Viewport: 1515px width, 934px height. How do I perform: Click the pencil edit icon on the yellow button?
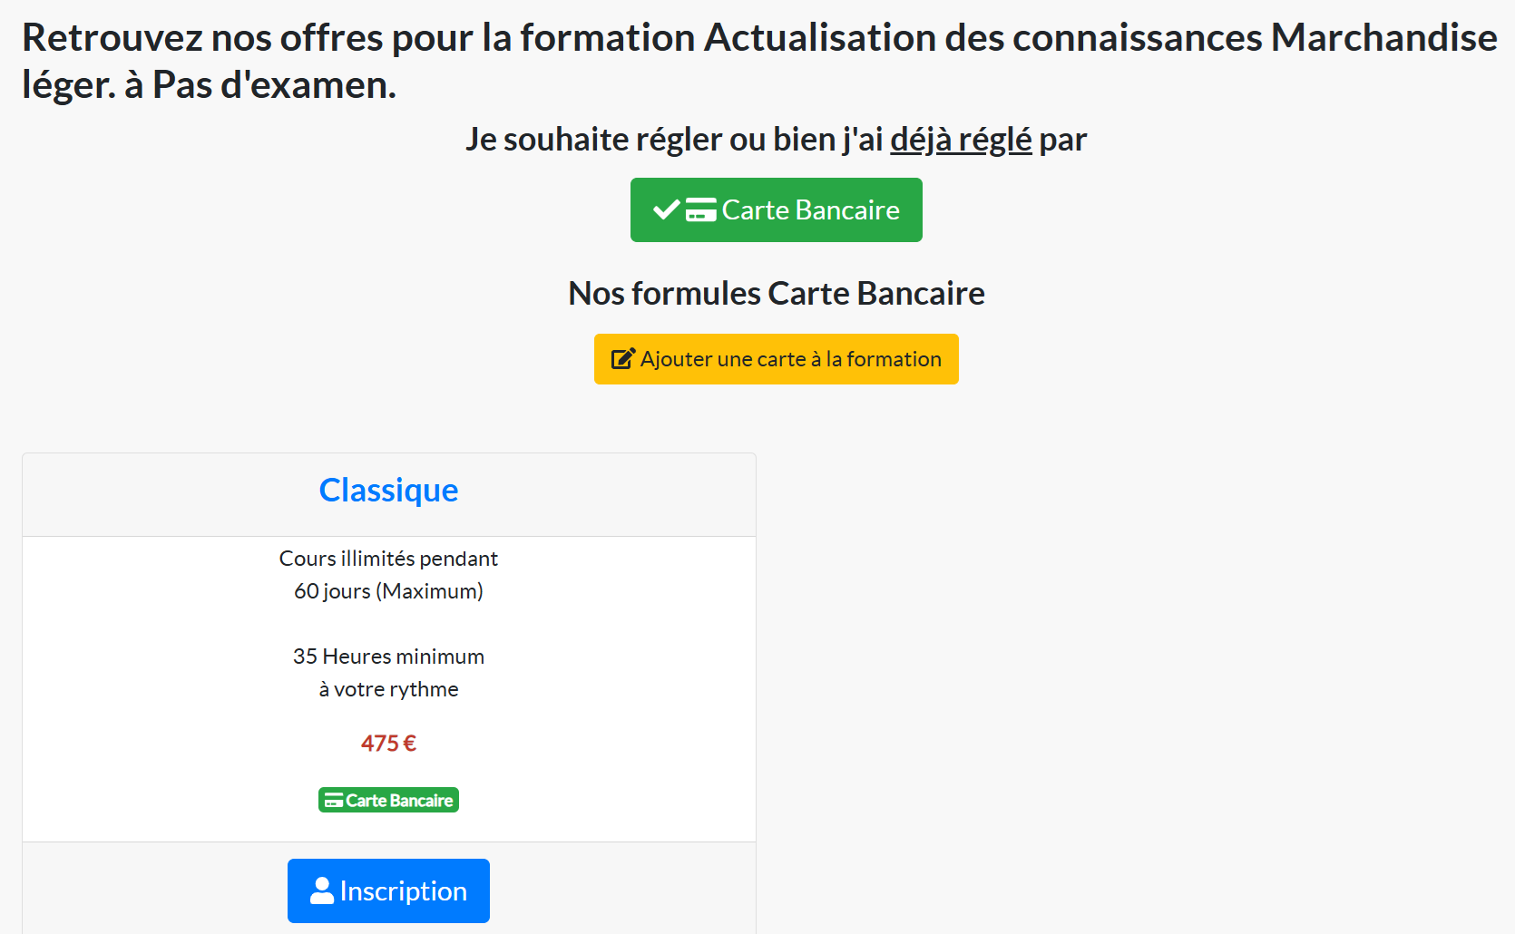click(622, 359)
